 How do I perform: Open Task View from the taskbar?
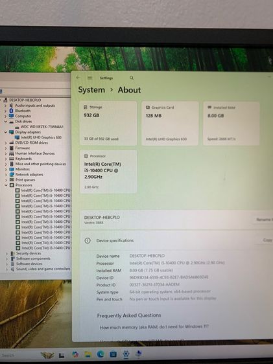pos(62,355)
